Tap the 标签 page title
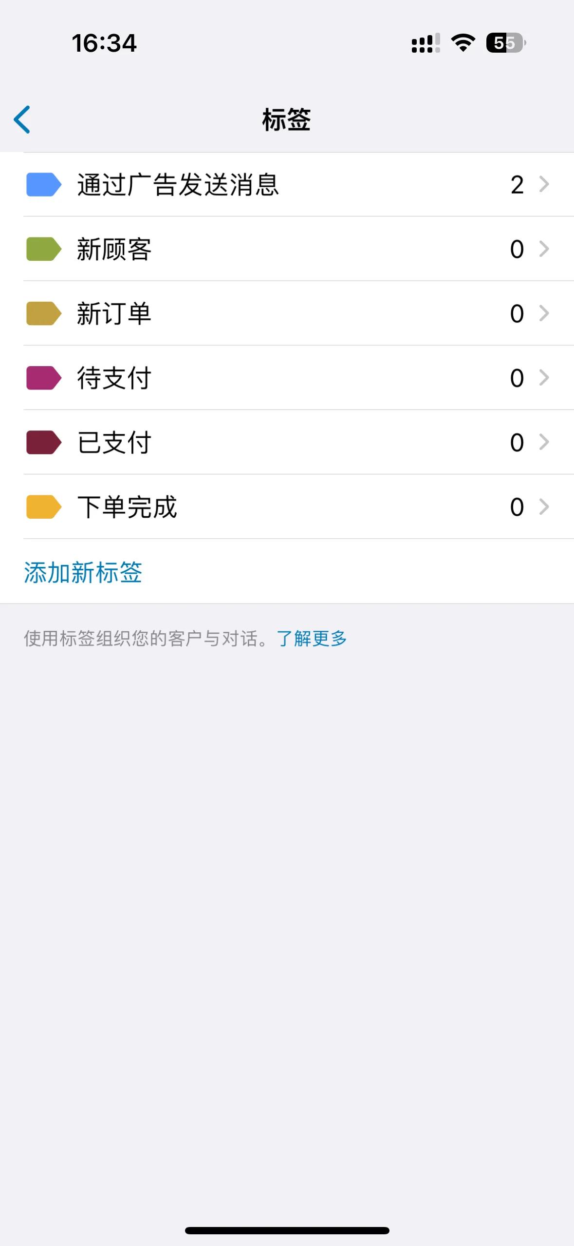The width and height of the screenshot is (574, 1246). [x=286, y=119]
